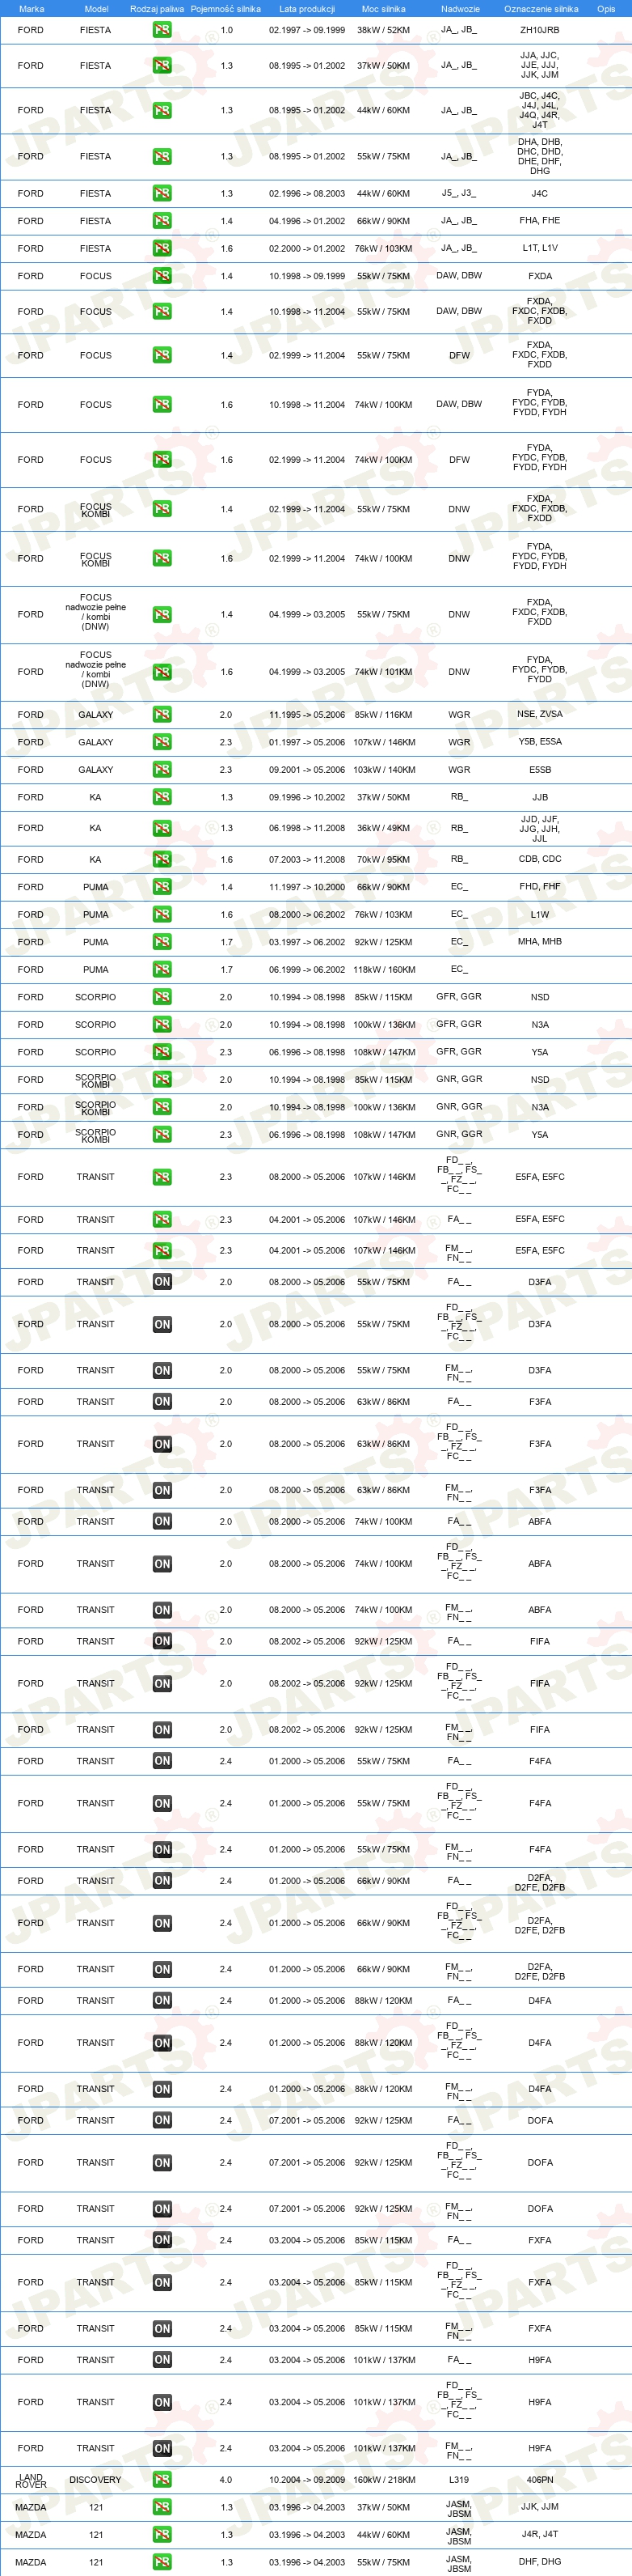Click the power cell 74kW / 101KM
The image size is (632, 2576).
click(x=383, y=672)
